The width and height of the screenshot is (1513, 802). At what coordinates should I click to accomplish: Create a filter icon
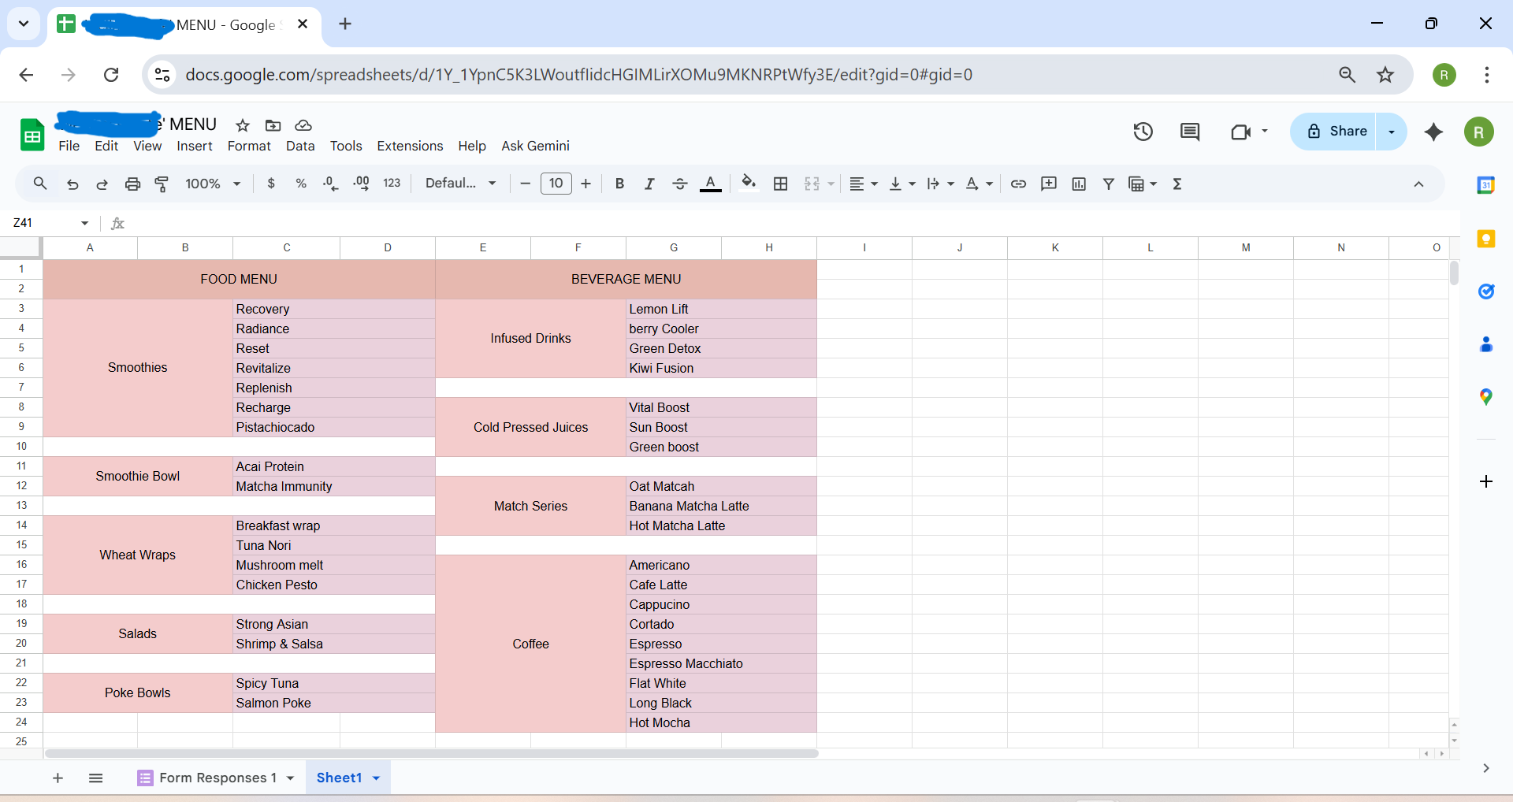pos(1109,184)
